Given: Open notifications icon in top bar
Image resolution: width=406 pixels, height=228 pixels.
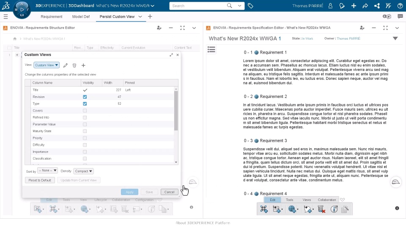Looking at the screenshot, I should (x=342, y=5).
